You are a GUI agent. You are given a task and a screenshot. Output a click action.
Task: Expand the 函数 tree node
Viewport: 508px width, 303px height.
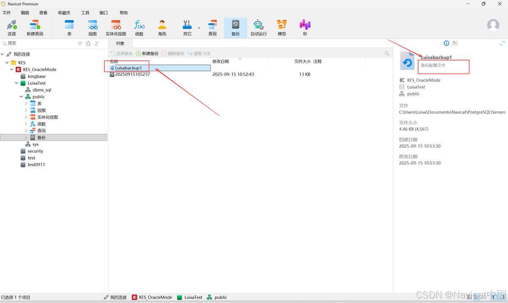pos(26,124)
